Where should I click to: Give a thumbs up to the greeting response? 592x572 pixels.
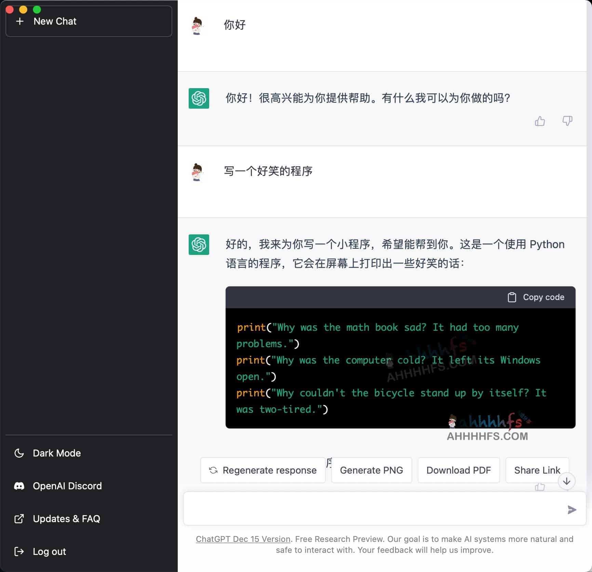(540, 121)
